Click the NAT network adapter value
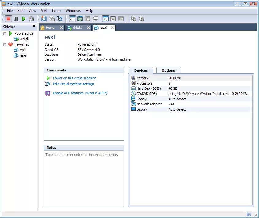The height and width of the screenshot is (218, 259). click(171, 104)
